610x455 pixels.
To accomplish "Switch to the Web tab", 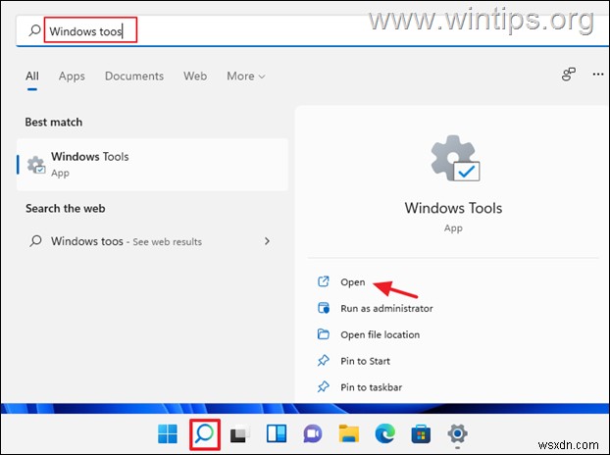I will pos(195,76).
